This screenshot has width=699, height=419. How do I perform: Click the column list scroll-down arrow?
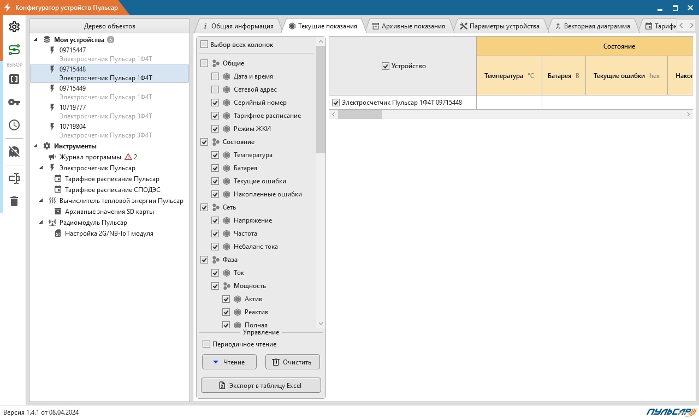[321, 324]
